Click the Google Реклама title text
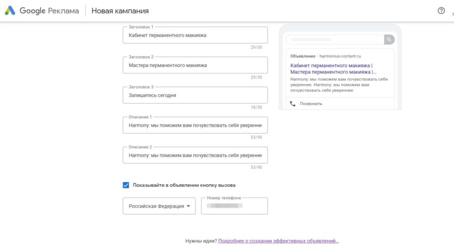Image resolution: width=454 pixels, height=247 pixels. (49, 11)
